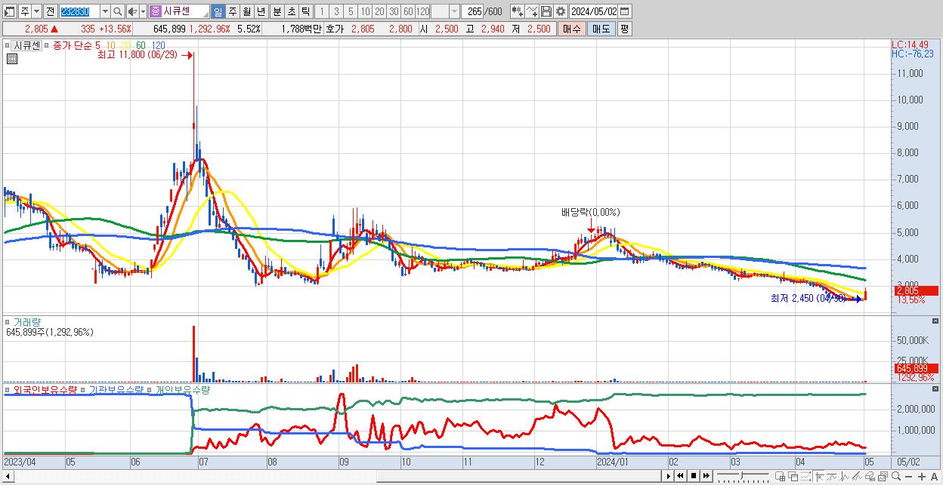Click the line chart check icon
Image resolution: width=943 pixels, height=485 pixels.
(532, 11)
